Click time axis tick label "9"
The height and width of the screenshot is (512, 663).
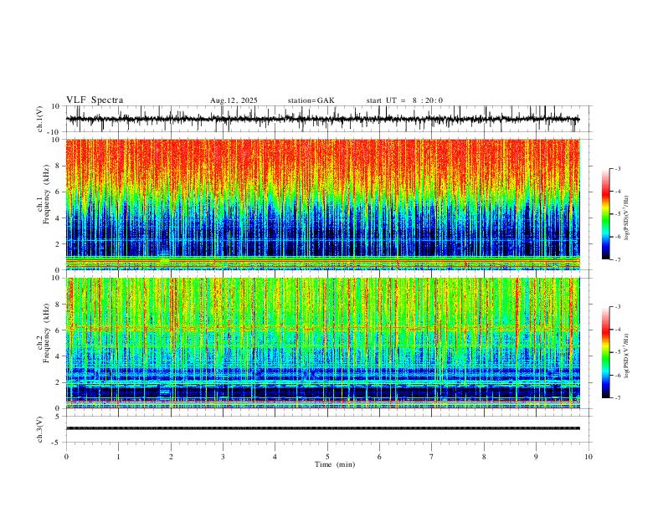[536, 457]
